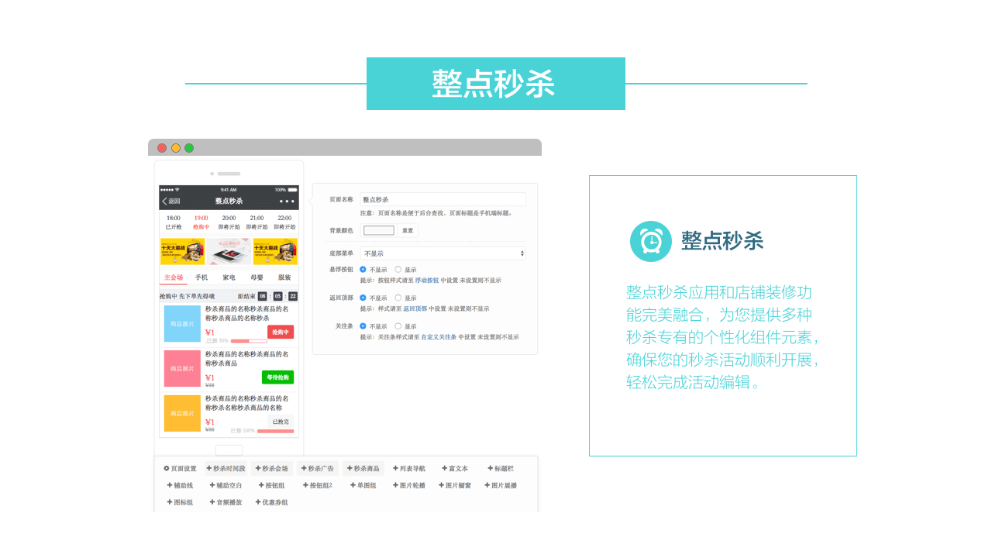992x558 pixels.
Task: Switch to the 手机 category tab
Action: click(201, 277)
